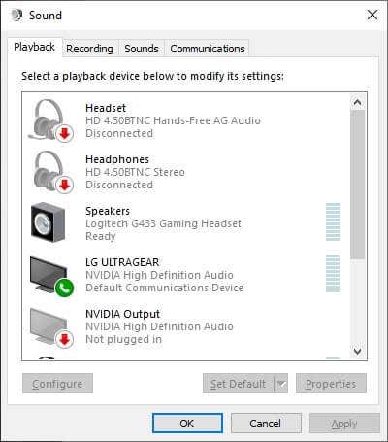Close the Sound dialog window
Viewport: 388px width, 442px height.
pyautogui.click(x=372, y=15)
